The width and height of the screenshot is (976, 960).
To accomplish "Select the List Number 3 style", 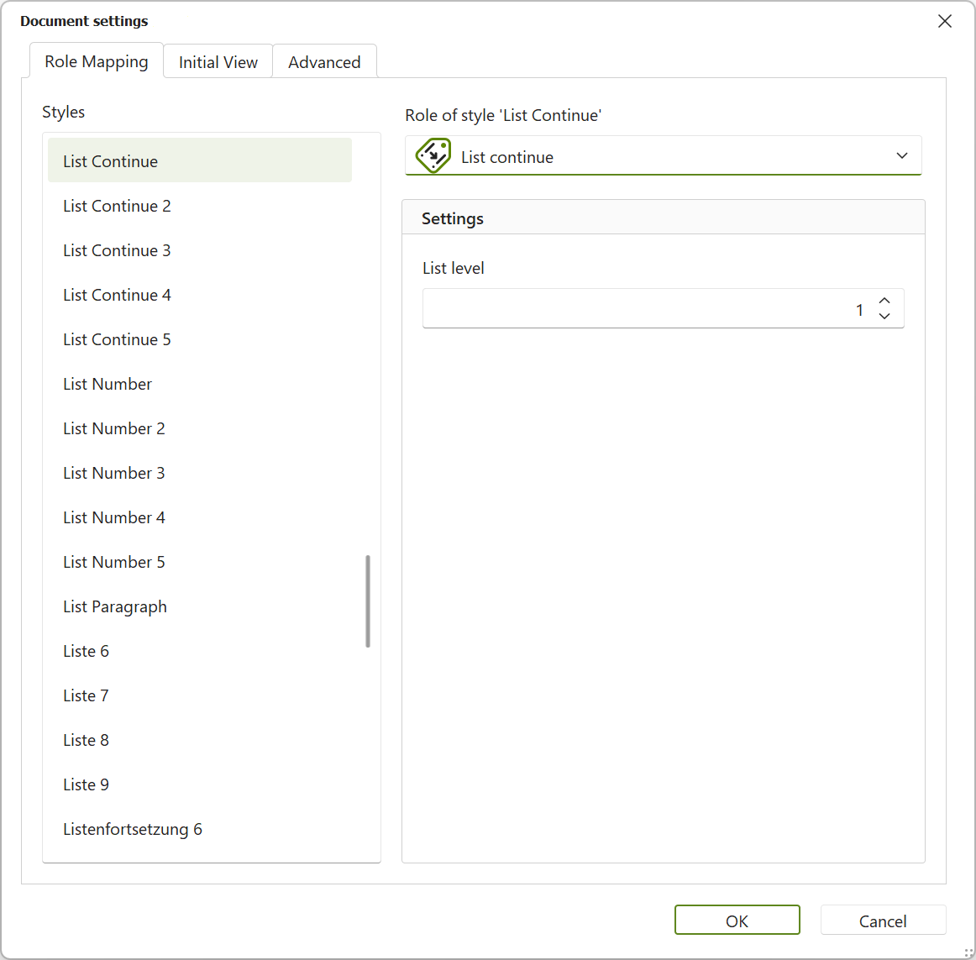I will click(200, 473).
